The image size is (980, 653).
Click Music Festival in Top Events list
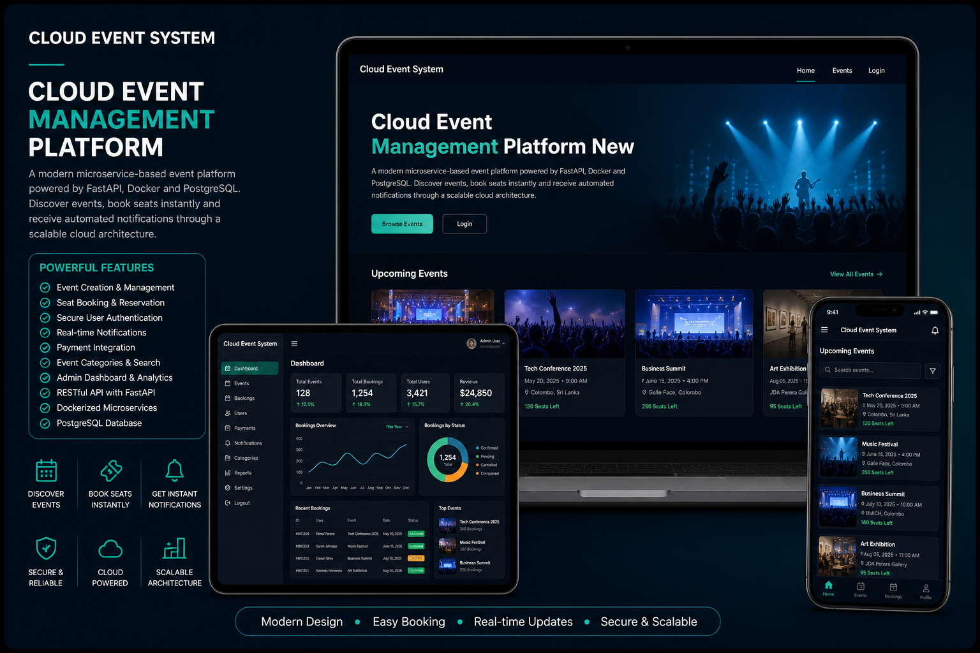[470, 545]
